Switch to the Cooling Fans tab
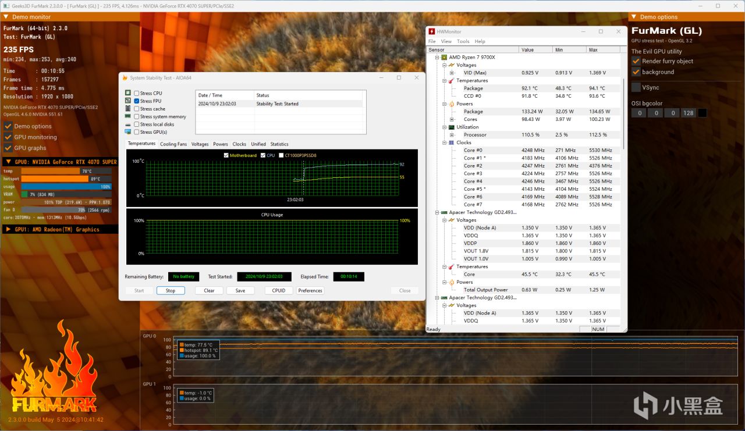Viewport: 745px width, 431px height. [173, 144]
